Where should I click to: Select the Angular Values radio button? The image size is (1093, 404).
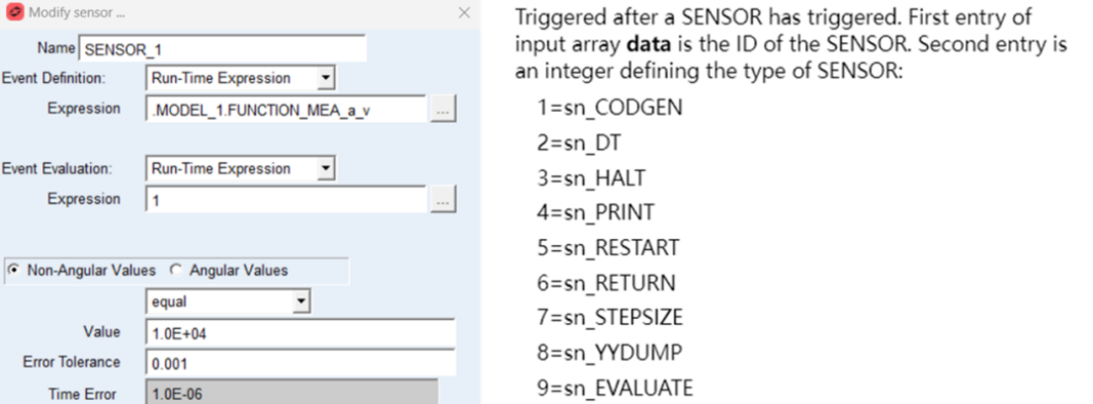coord(177,270)
